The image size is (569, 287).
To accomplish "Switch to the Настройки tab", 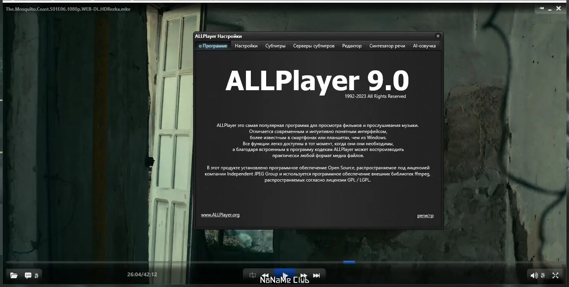I will (246, 46).
